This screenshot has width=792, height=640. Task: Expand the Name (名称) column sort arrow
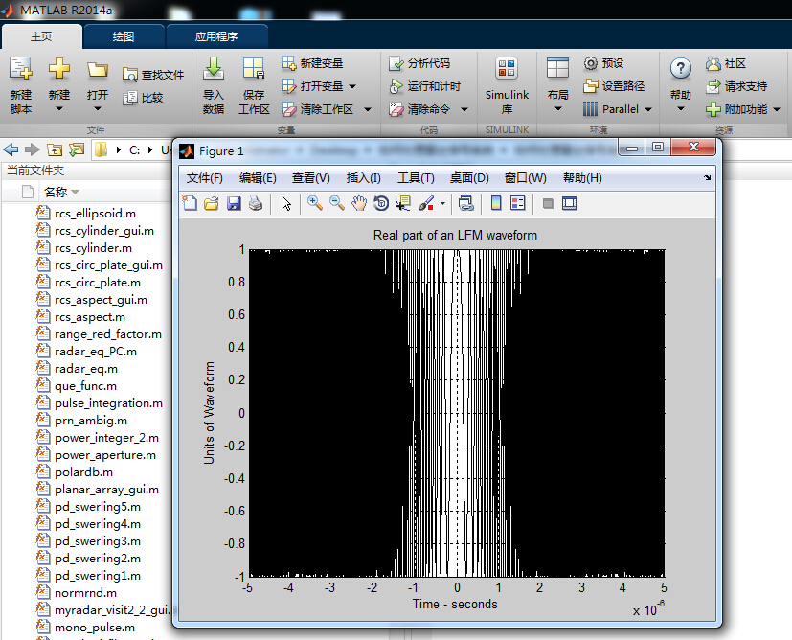tap(76, 192)
